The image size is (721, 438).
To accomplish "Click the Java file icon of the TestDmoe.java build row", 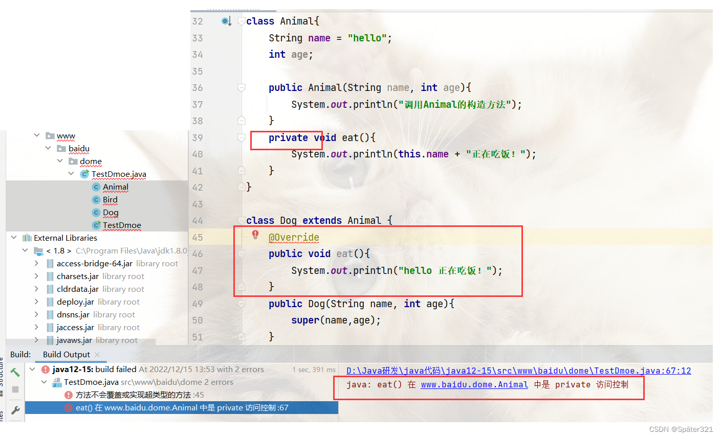I will tap(57, 382).
